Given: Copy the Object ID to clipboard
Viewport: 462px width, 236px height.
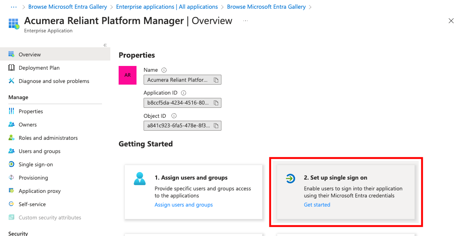Looking at the screenshot, I should 216,126.
